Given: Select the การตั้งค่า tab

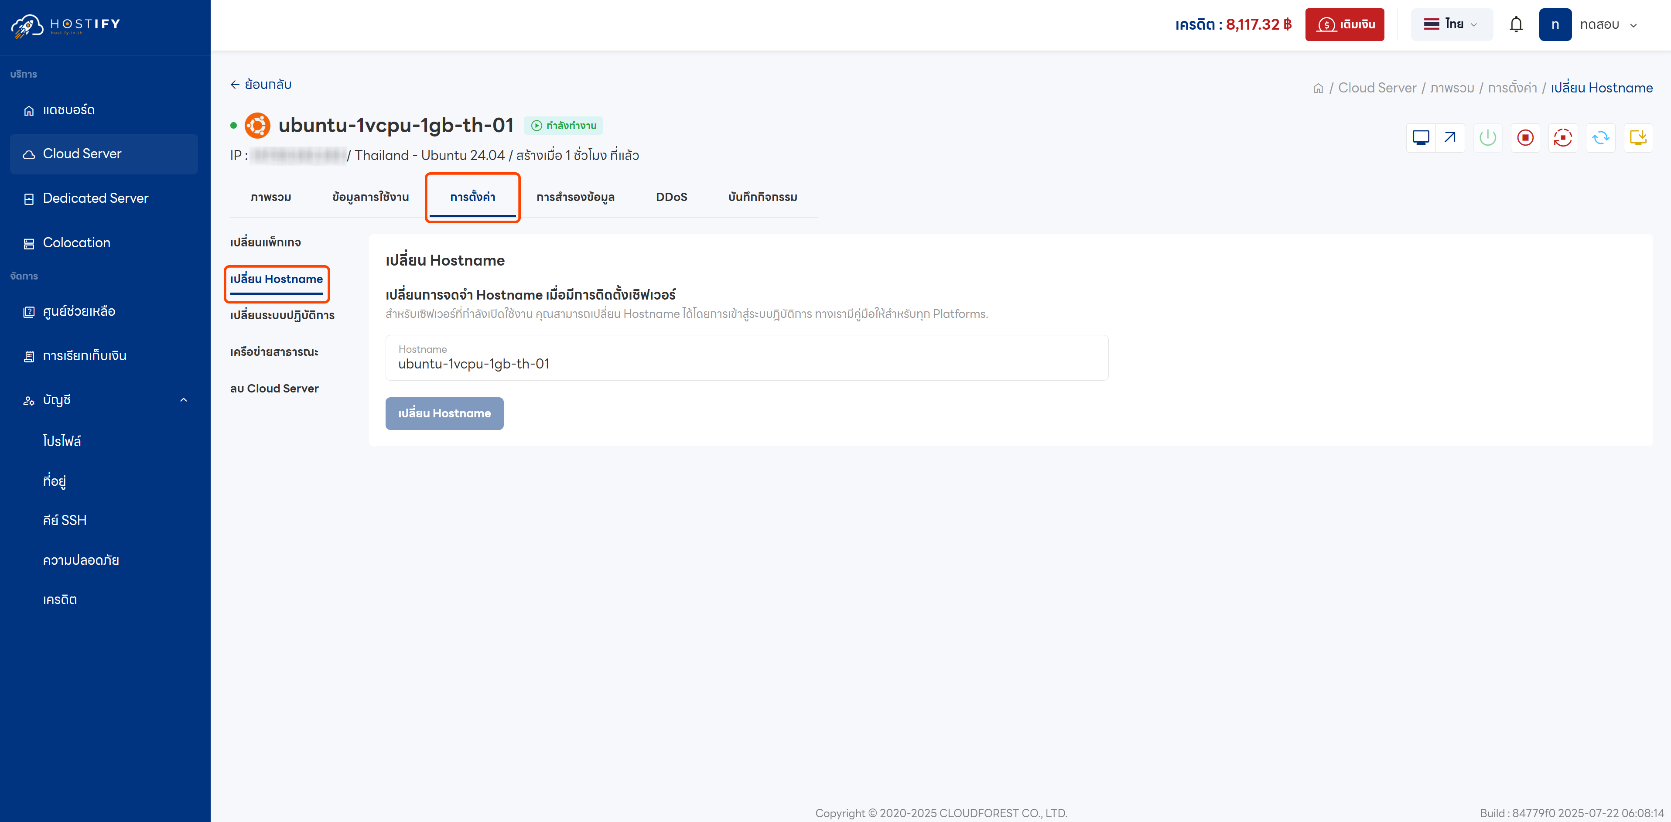Looking at the screenshot, I should pyautogui.click(x=472, y=197).
